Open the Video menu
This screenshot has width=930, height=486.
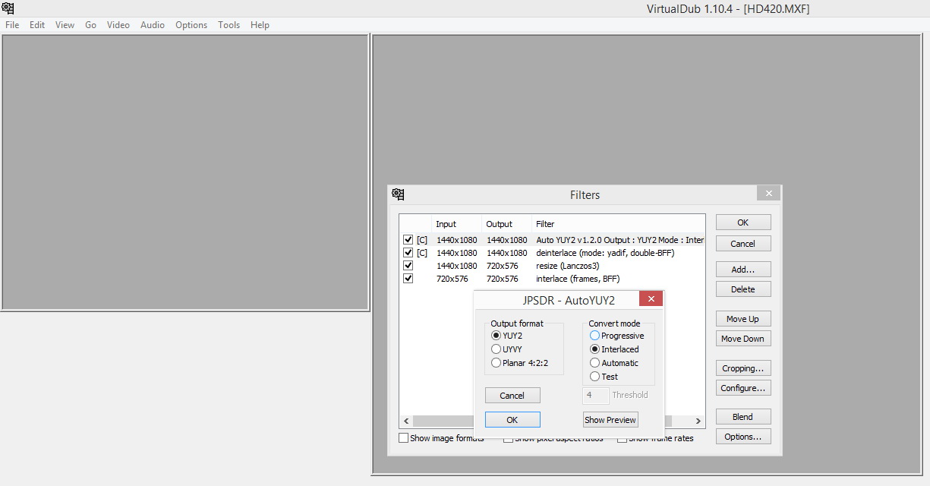click(118, 25)
